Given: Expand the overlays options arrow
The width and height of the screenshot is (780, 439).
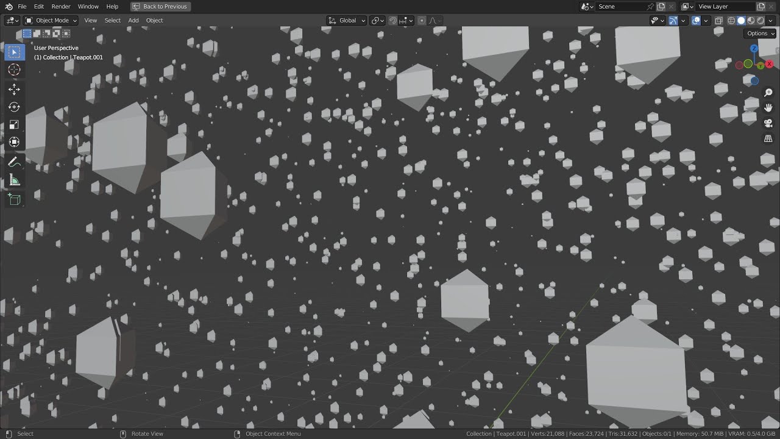Looking at the screenshot, I should point(706,20).
